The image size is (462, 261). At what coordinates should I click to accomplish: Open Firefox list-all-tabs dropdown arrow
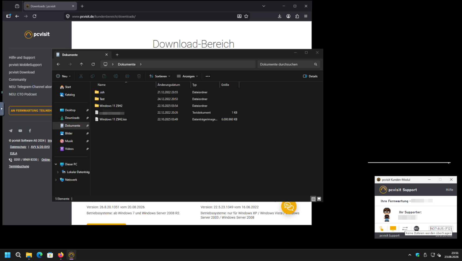click(x=264, y=6)
